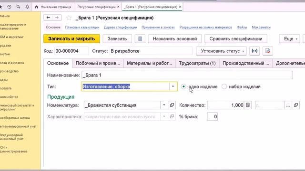
Task: Click the Наименование input field
Action: (x=187, y=75)
